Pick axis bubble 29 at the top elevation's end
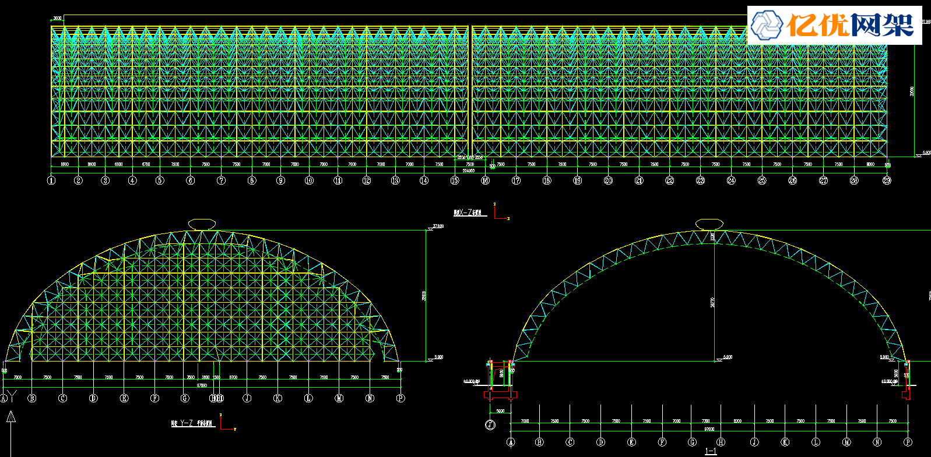The height and width of the screenshot is (457, 931). point(887,180)
